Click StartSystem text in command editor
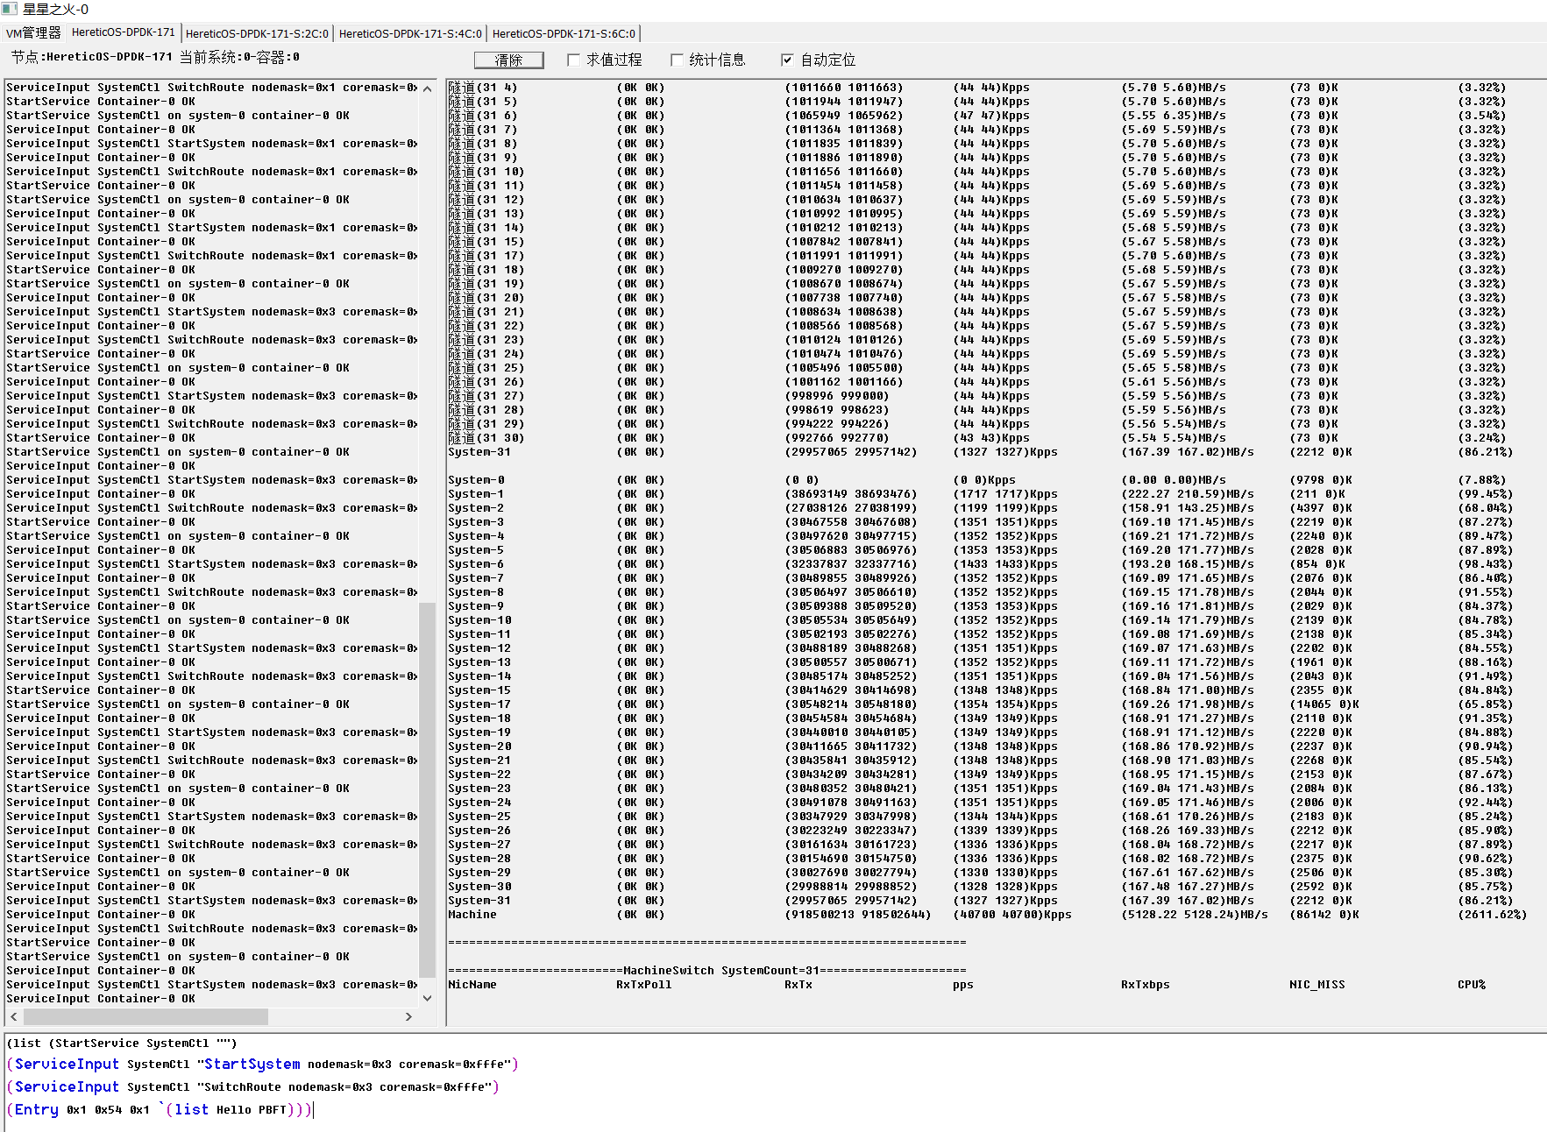 pyautogui.click(x=252, y=1064)
